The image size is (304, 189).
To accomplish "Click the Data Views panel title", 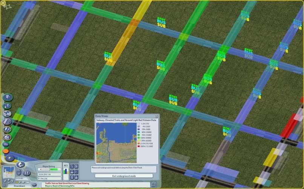I will tap(101, 116).
